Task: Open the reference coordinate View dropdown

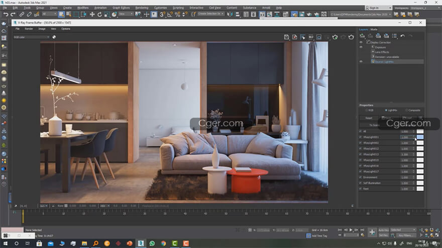Action: [x=126, y=14]
